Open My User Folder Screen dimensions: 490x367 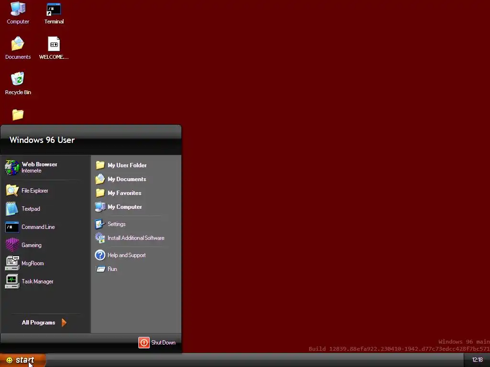(x=121, y=165)
